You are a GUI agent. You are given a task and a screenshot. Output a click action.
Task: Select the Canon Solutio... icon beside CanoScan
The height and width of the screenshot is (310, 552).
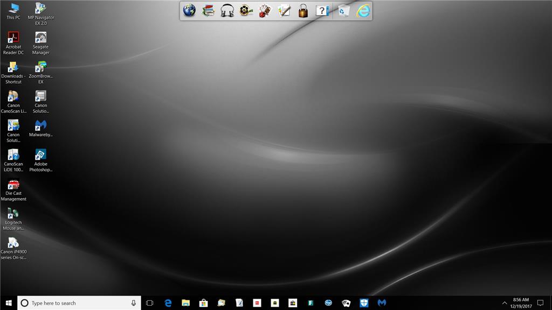pyautogui.click(x=41, y=102)
